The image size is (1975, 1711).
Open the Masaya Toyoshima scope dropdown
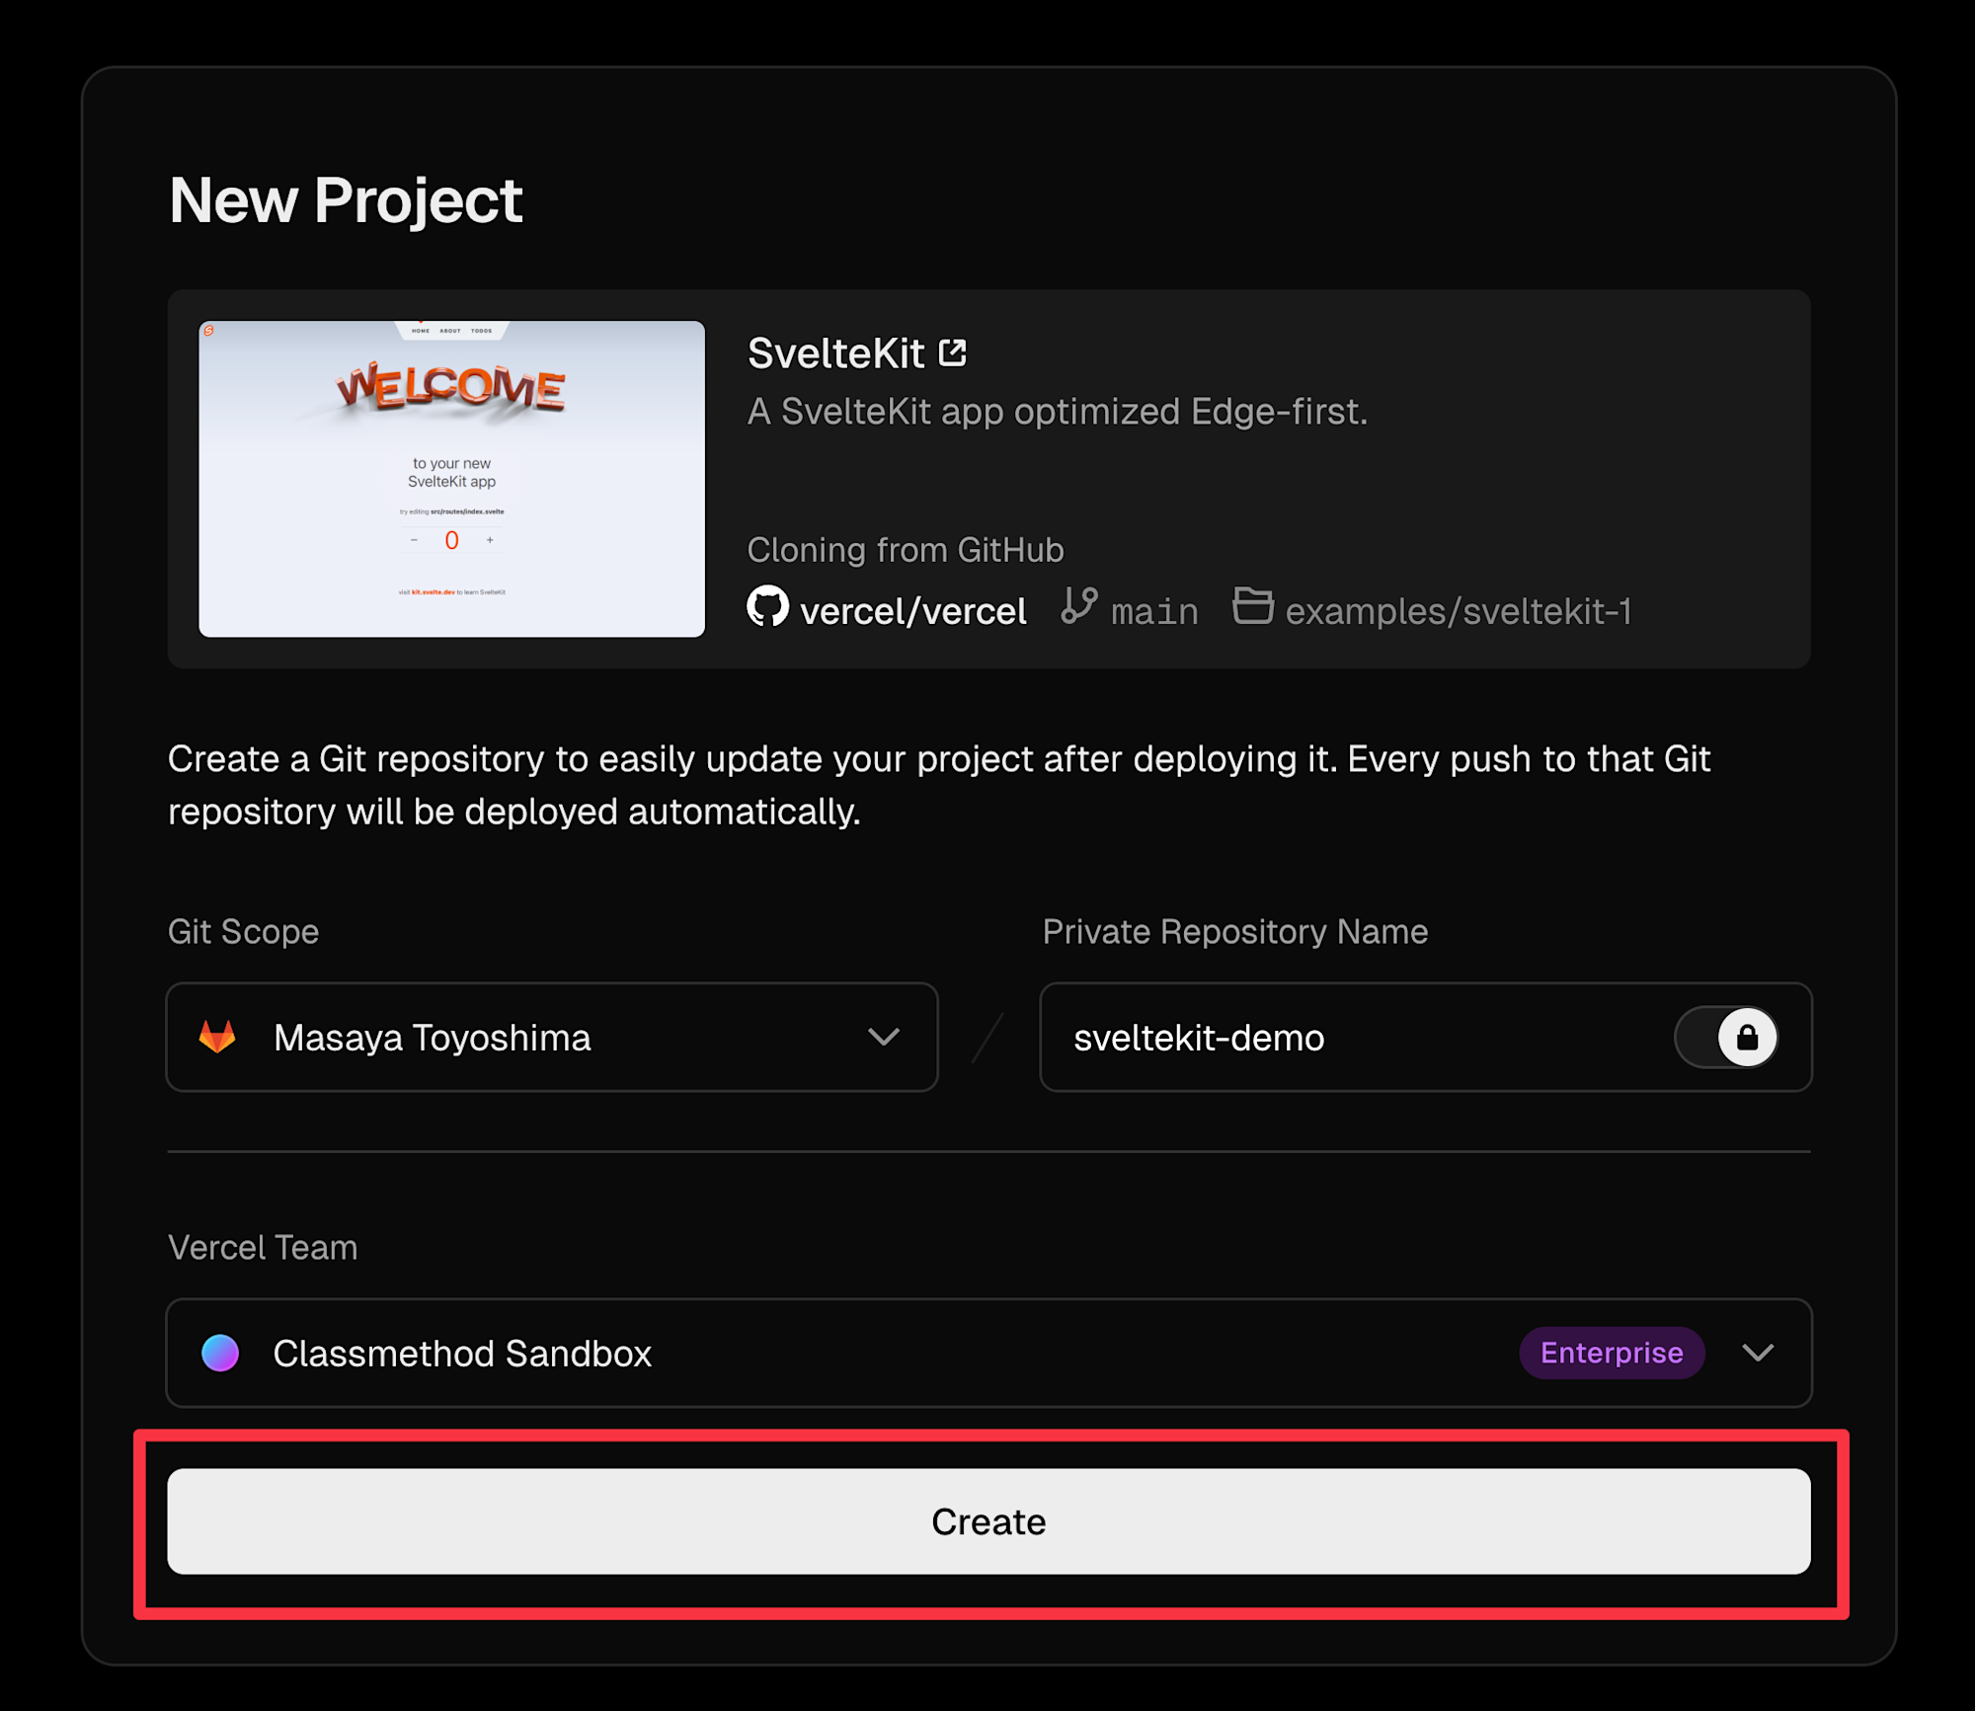pos(551,1037)
